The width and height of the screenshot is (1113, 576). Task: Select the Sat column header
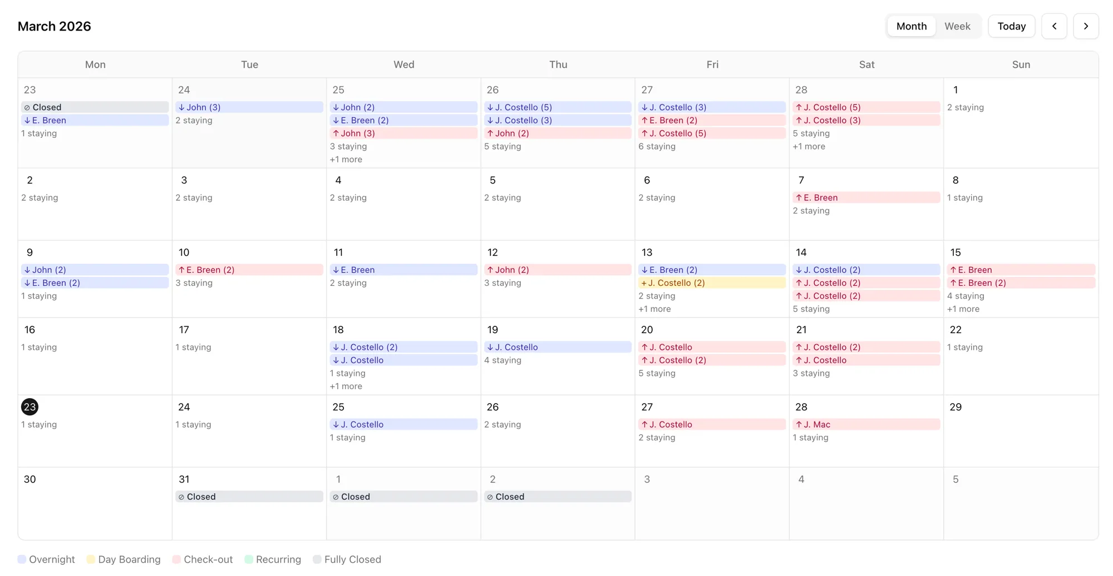tap(866, 64)
